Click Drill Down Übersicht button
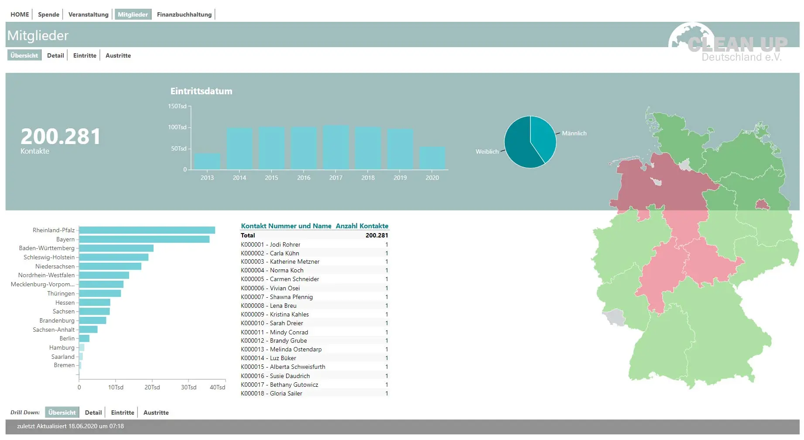This screenshot has width=804, height=440. tap(62, 412)
